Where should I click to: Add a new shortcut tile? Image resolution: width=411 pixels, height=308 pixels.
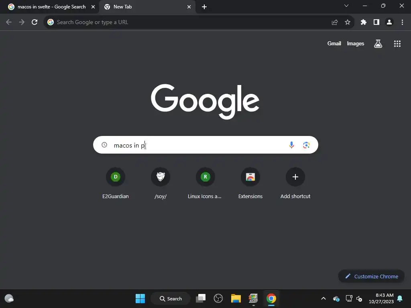[295, 183]
